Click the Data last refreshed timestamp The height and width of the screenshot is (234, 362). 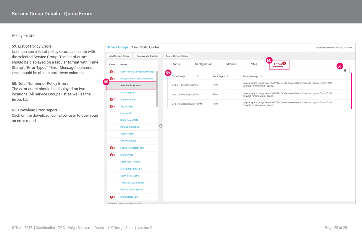334,47
